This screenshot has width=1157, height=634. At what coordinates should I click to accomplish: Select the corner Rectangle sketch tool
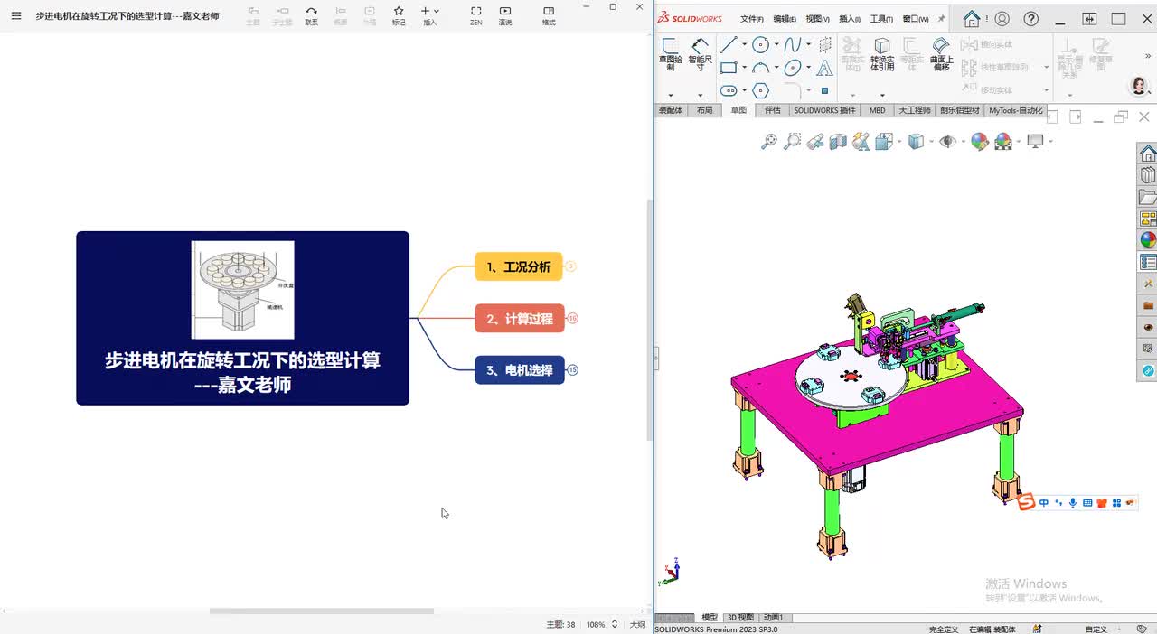click(x=729, y=68)
